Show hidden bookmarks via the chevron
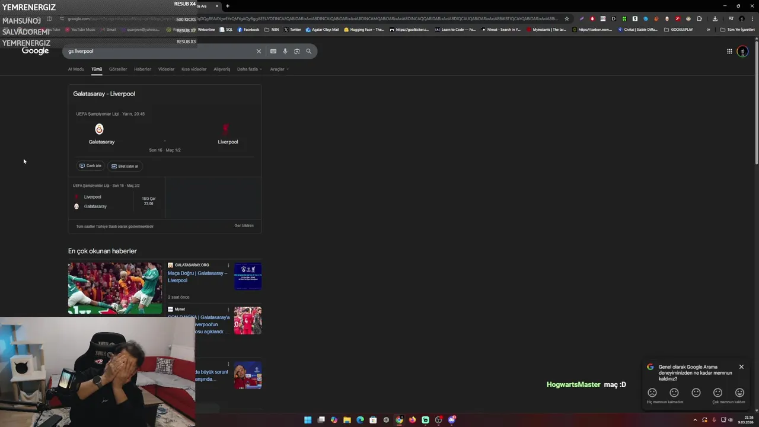Viewport: 759px width, 427px height. tap(708, 30)
